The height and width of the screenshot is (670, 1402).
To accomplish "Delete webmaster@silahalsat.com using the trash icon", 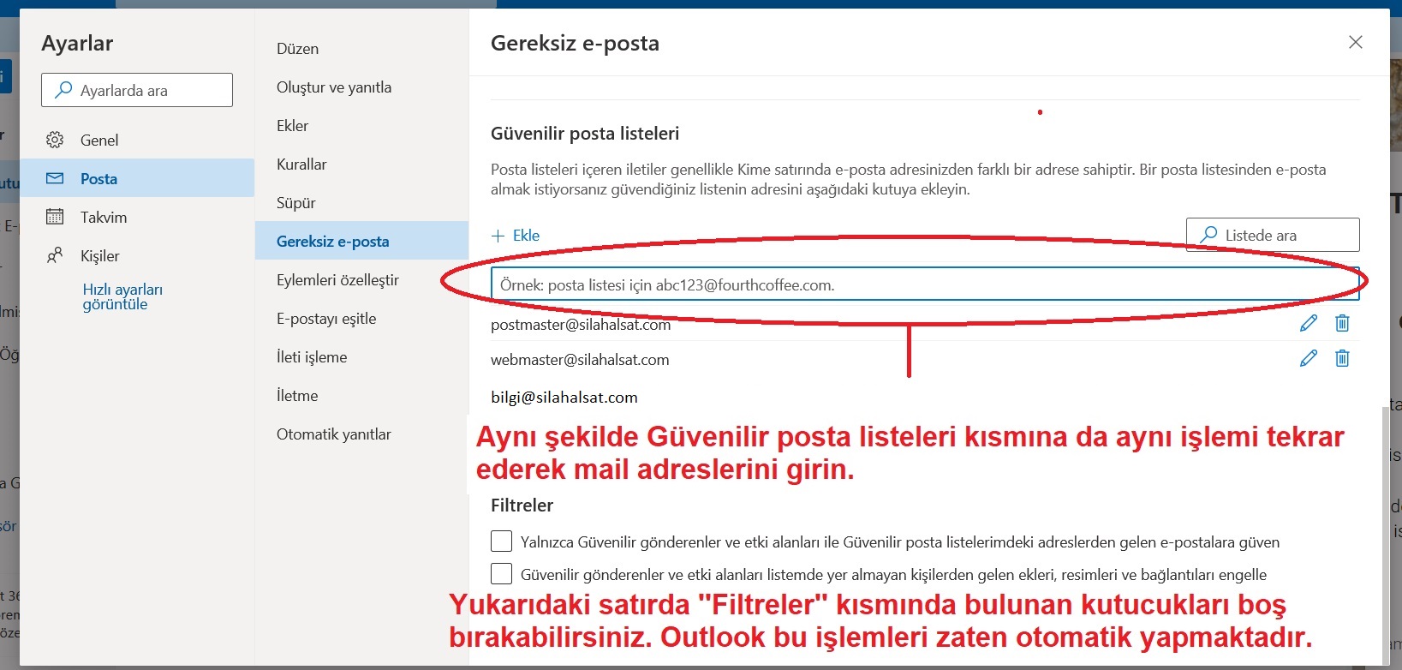I will click(x=1342, y=358).
